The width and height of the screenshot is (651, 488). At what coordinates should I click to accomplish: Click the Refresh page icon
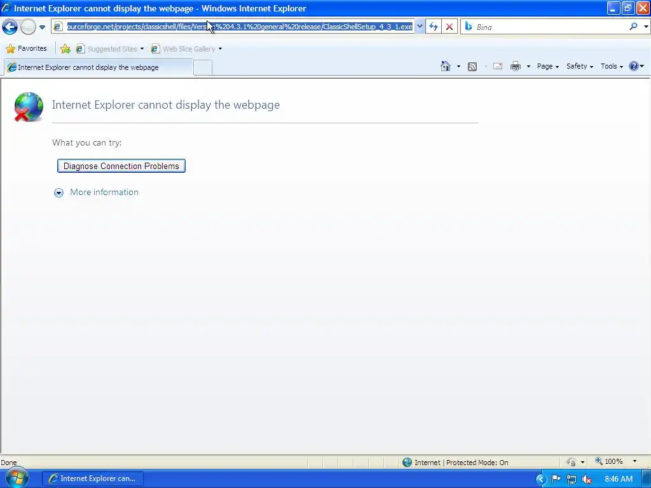434,27
